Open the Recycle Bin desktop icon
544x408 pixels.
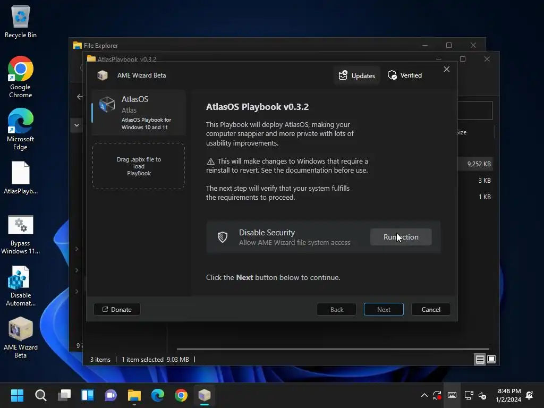[21, 21]
